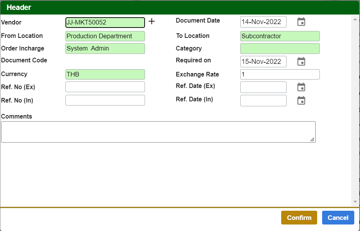Viewport: 360px width, 231px height.
Task: Open the empty Category field
Action: coord(280,49)
